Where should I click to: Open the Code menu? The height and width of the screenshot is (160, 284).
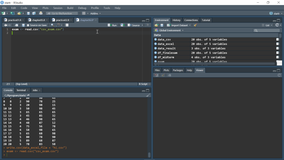[24, 8]
